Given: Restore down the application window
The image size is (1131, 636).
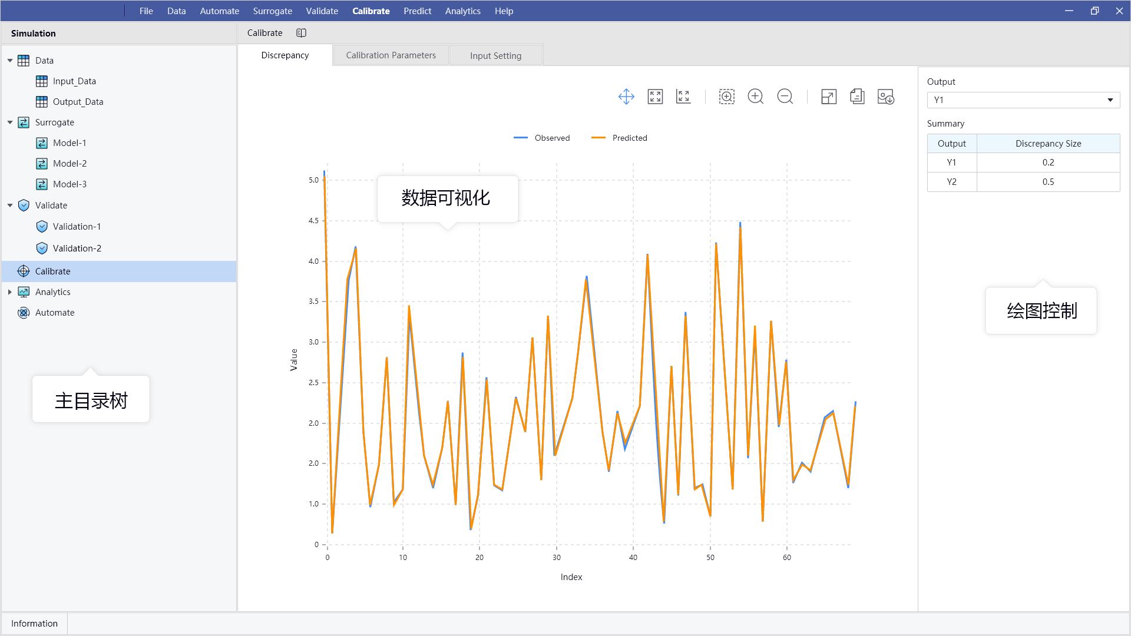Looking at the screenshot, I should (x=1094, y=11).
